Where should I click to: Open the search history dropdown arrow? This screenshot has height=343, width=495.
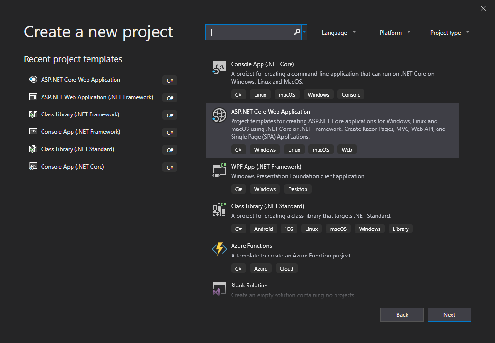(x=304, y=32)
